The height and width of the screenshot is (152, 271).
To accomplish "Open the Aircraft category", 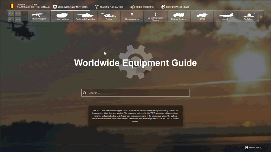I will (x=225, y=16).
